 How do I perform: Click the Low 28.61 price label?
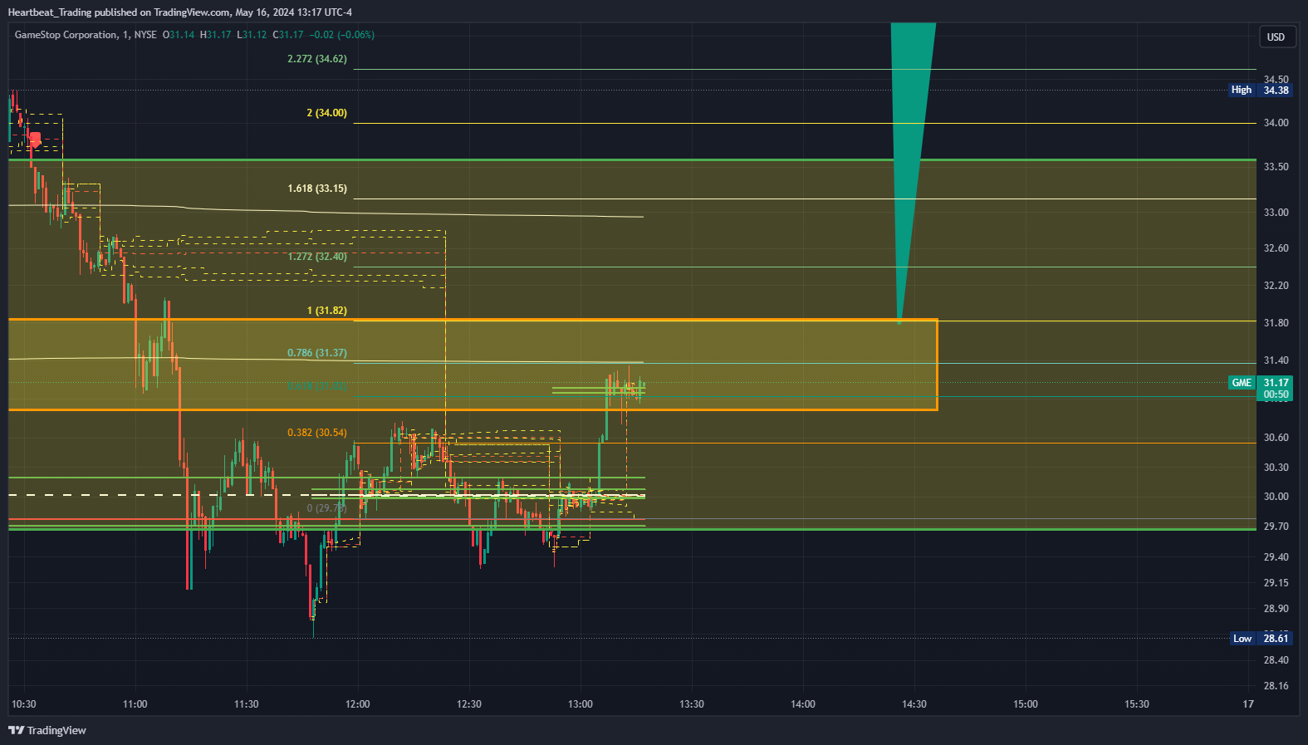coord(1261,638)
